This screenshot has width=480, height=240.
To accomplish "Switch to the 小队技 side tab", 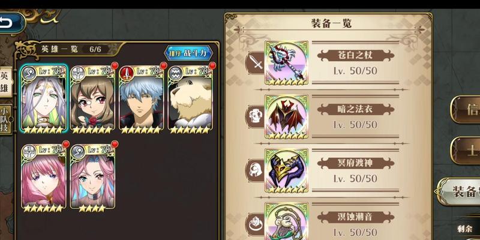I will click(5, 119).
